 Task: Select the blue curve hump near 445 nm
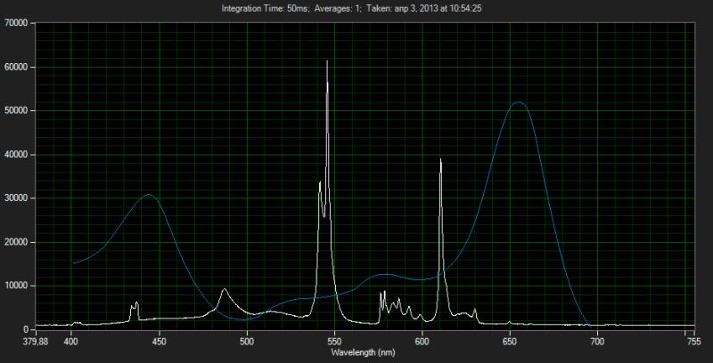pyautogui.click(x=149, y=195)
